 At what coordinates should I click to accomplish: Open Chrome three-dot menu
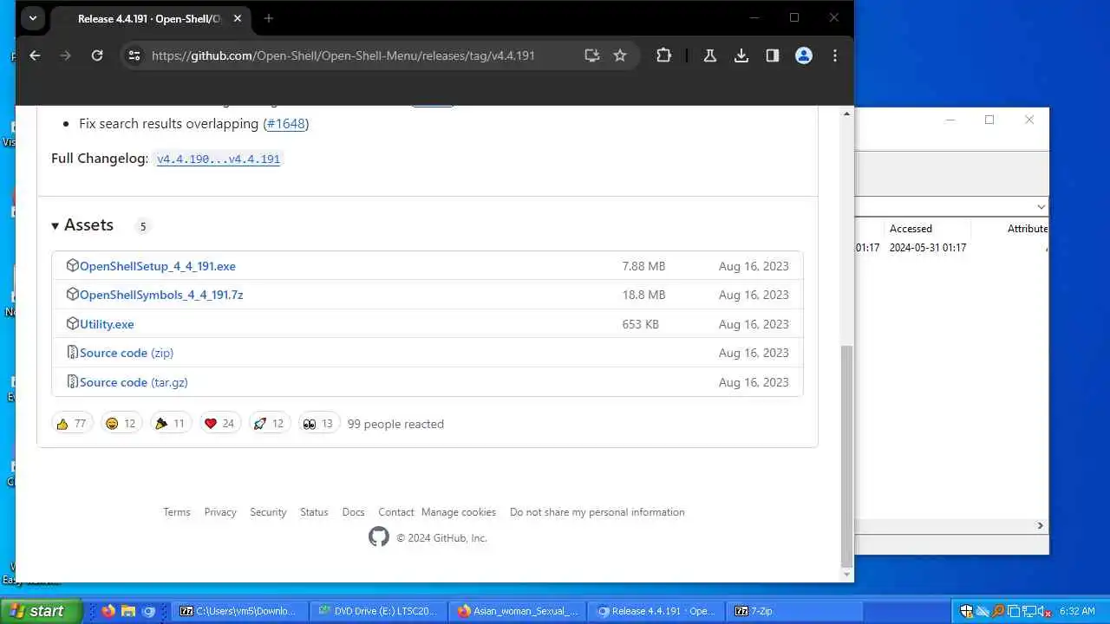pyautogui.click(x=835, y=55)
